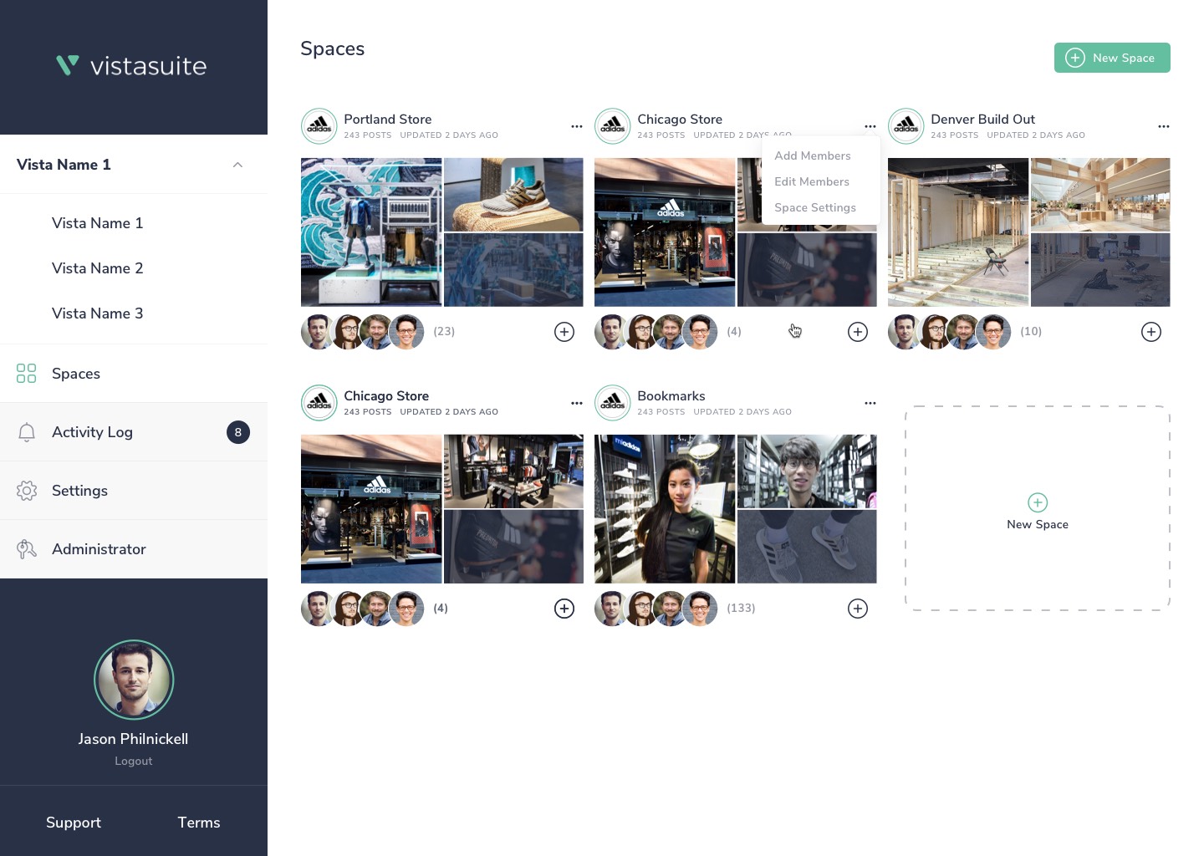Click Bookmarks member count (133)
Image resolution: width=1204 pixels, height=856 pixels.
tap(741, 609)
